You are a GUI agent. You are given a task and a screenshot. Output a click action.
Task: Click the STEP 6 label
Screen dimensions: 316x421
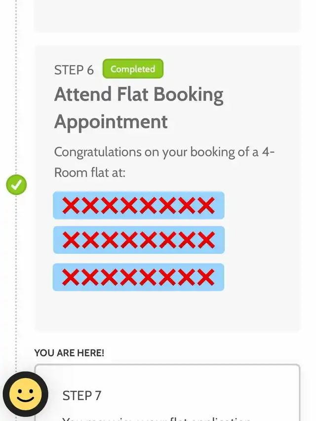[74, 70]
